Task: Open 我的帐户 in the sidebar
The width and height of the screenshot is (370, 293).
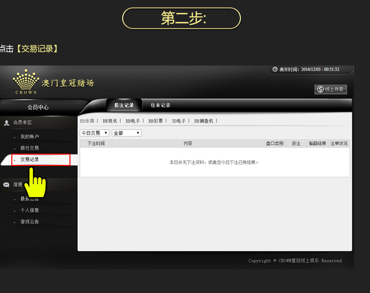Action: [x=30, y=136]
